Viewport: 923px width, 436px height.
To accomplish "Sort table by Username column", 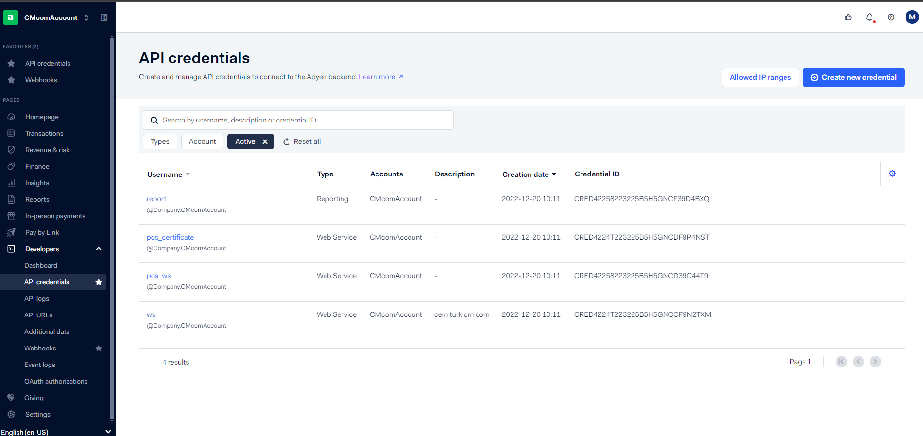I will tap(168, 174).
